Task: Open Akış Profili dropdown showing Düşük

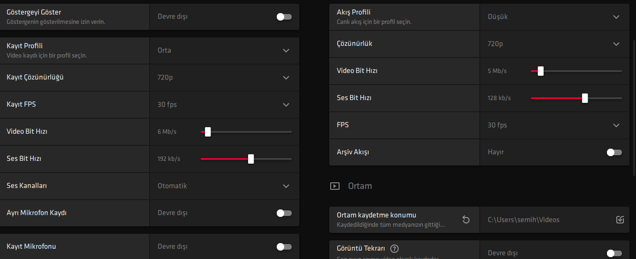Action: pyautogui.click(x=554, y=17)
